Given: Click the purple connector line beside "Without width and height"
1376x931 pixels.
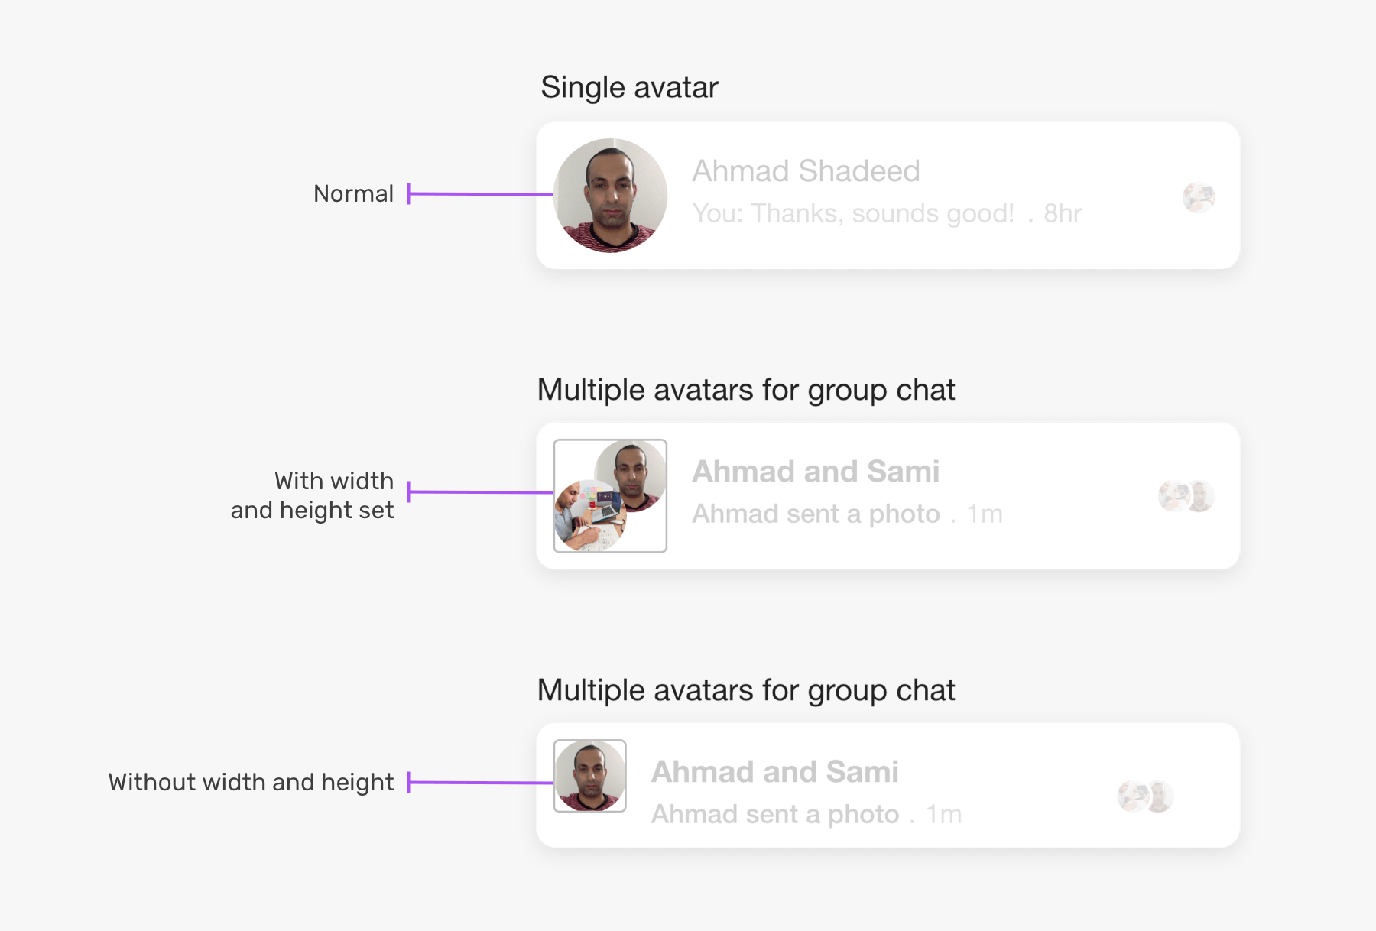Looking at the screenshot, I should [x=480, y=783].
